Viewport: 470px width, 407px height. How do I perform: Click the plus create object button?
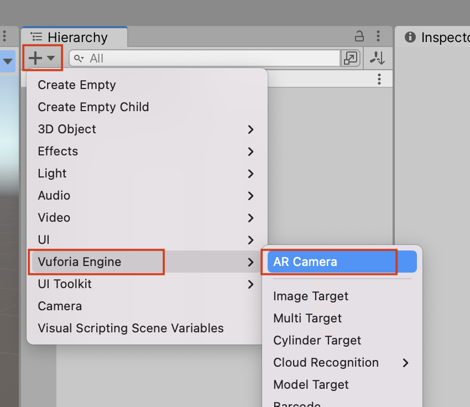41,58
